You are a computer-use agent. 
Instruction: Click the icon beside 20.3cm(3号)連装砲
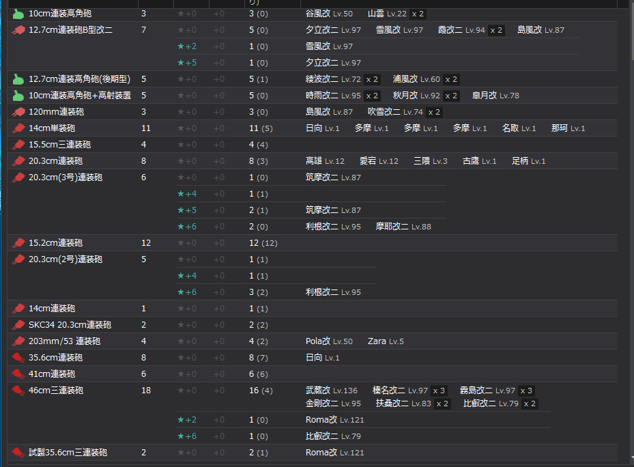(18, 178)
